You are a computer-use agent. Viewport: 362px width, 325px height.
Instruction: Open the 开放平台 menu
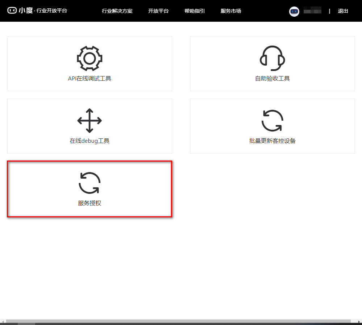(158, 11)
